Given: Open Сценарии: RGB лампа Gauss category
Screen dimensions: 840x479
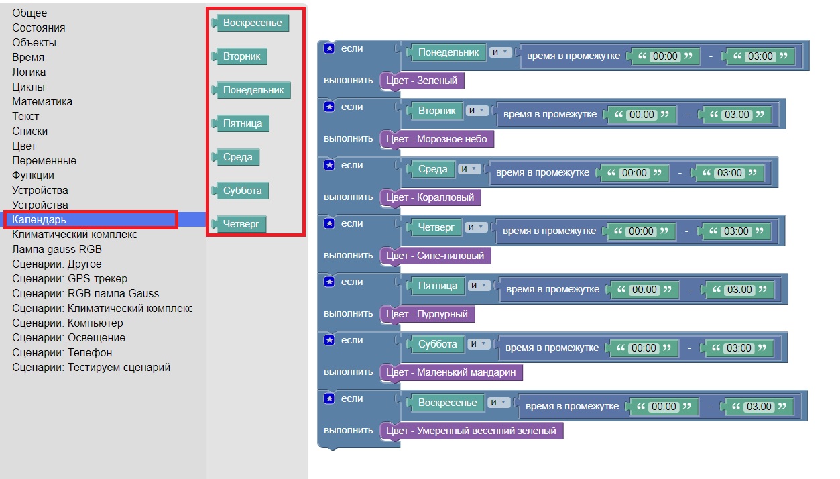Looking at the screenshot, I should [86, 294].
